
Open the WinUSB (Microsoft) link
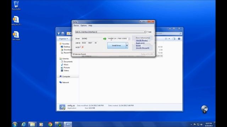click(143, 48)
